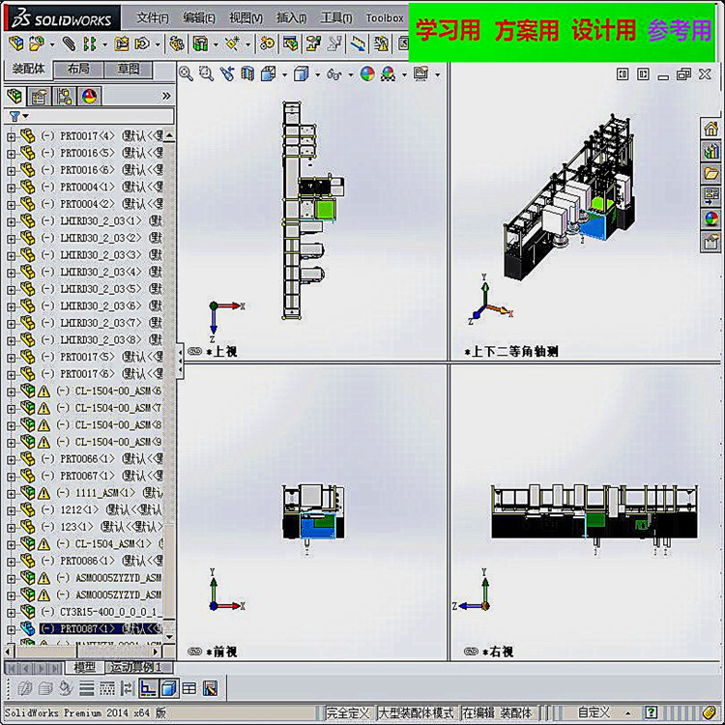The height and width of the screenshot is (725, 725).
Task: Click the tree filter funnel icon
Action: click(x=14, y=117)
